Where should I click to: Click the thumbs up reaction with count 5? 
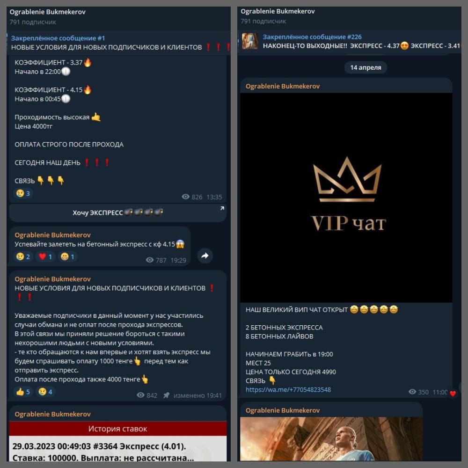point(23,392)
